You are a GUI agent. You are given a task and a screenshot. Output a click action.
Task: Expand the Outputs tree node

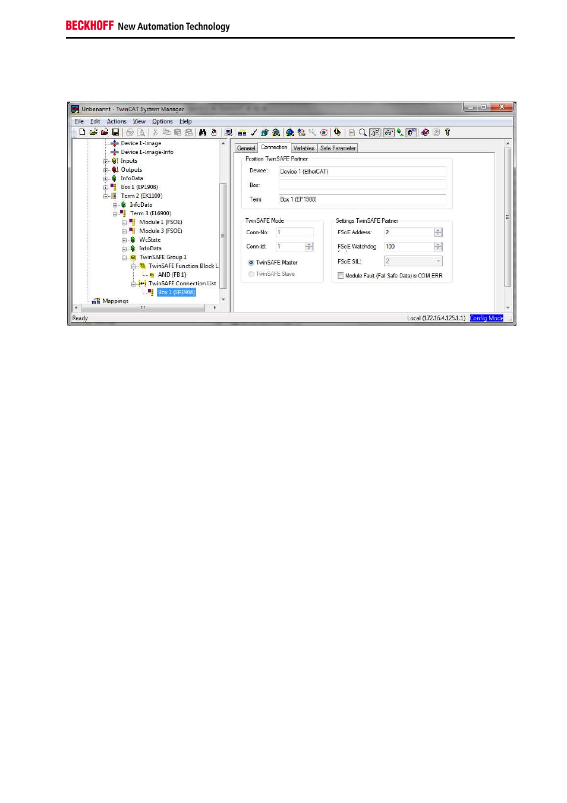coord(106,170)
